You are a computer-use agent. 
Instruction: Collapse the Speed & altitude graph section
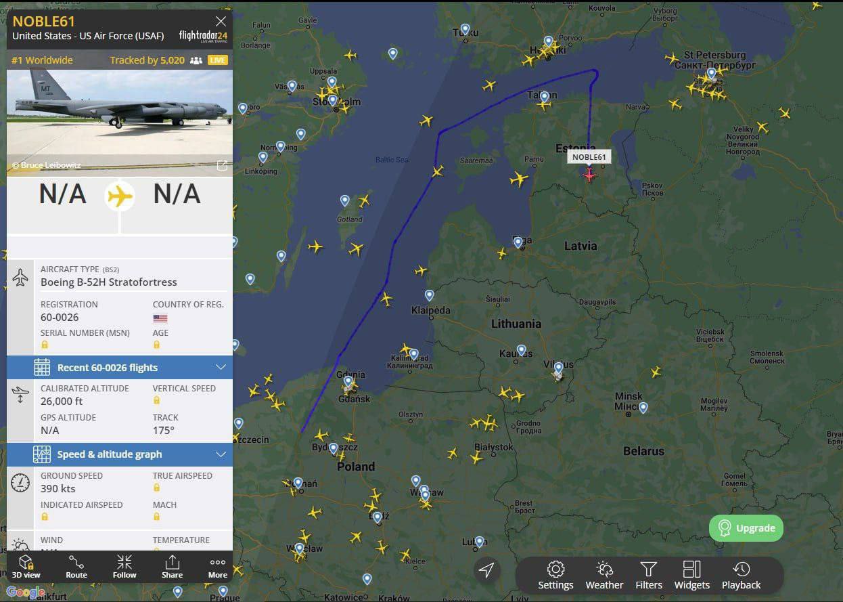coord(120,454)
